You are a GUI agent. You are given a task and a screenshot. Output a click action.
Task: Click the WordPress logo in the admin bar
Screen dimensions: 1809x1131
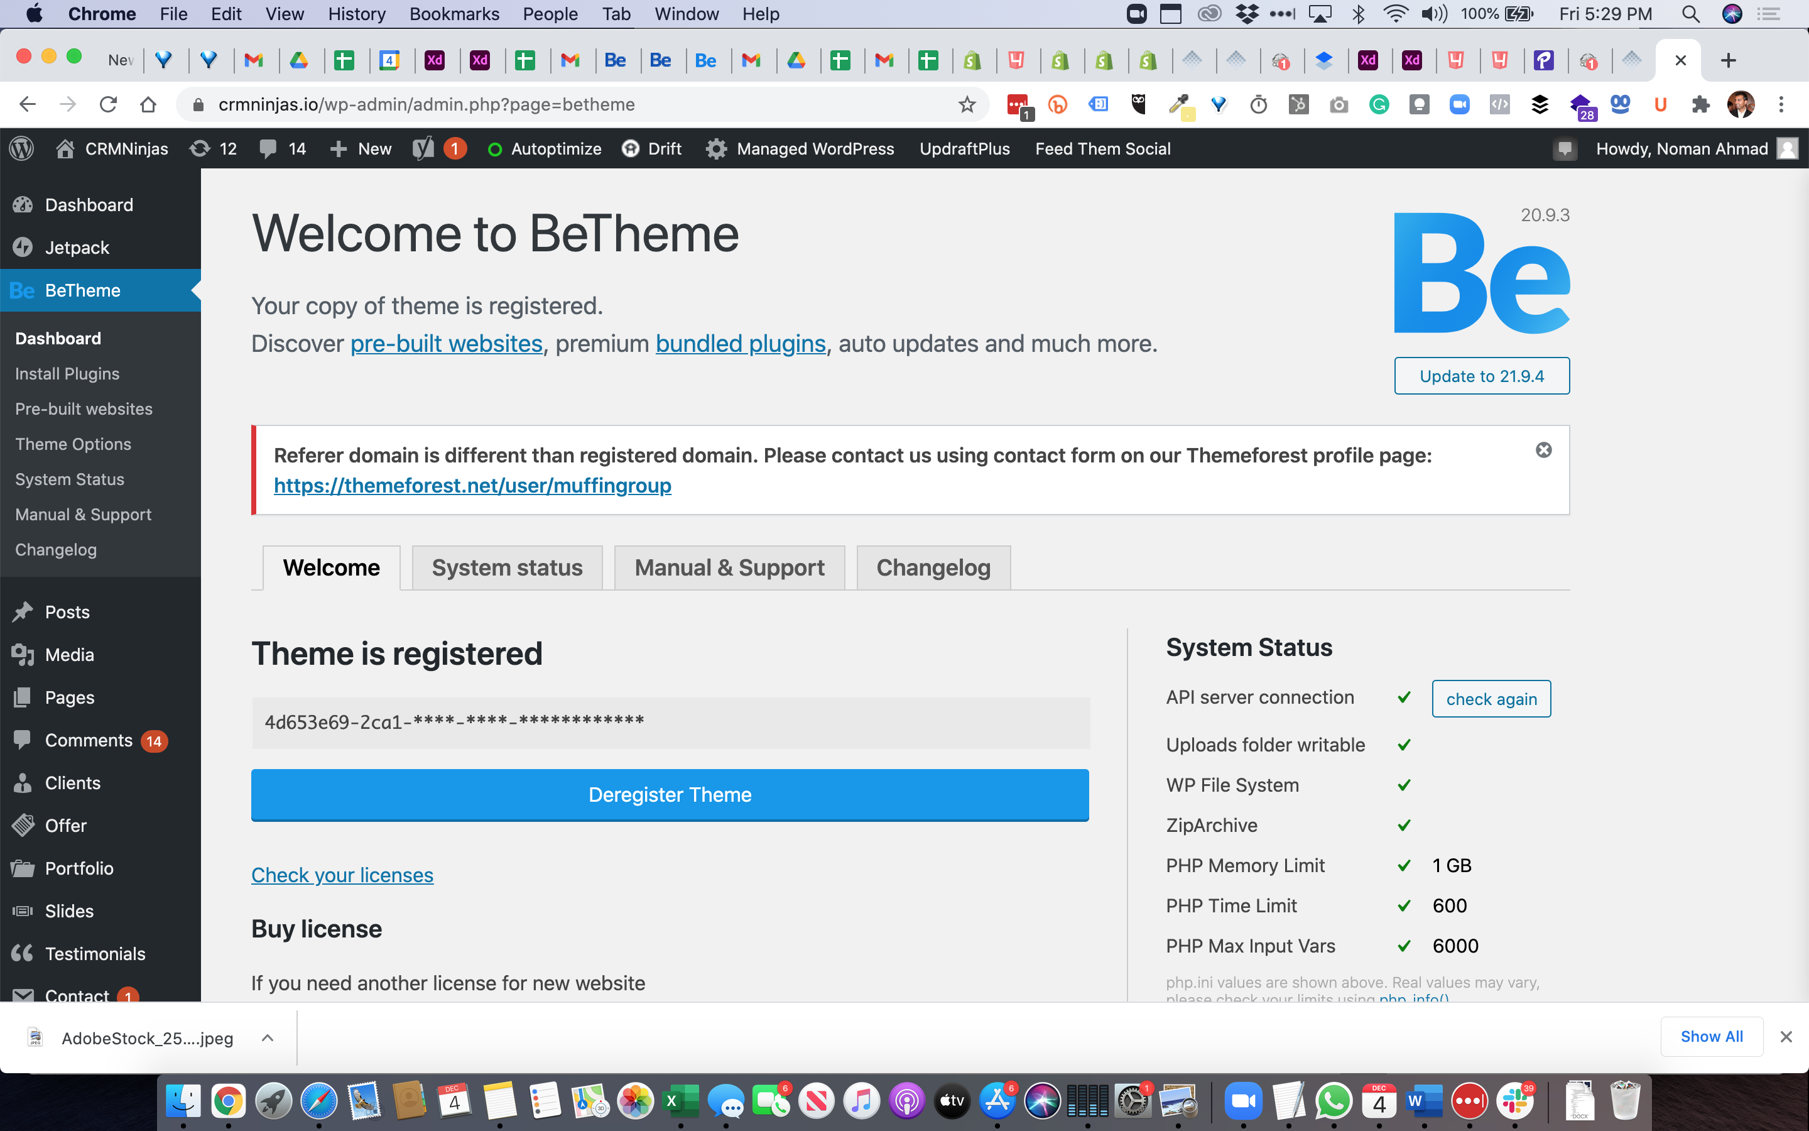(x=22, y=149)
